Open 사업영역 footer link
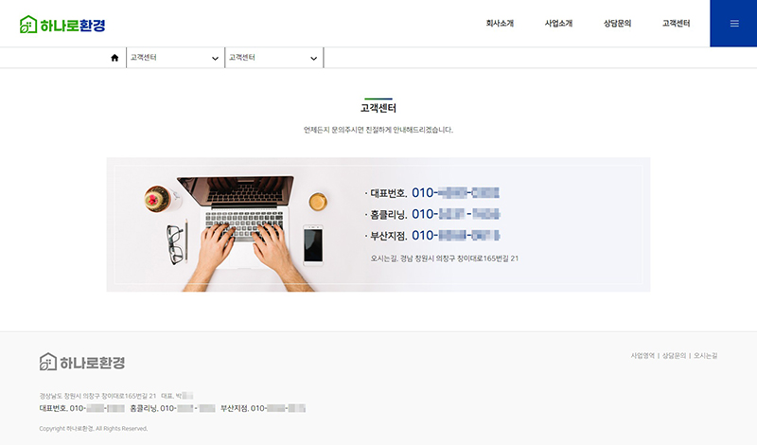The width and height of the screenshot is (757, 445). point(643,356)
